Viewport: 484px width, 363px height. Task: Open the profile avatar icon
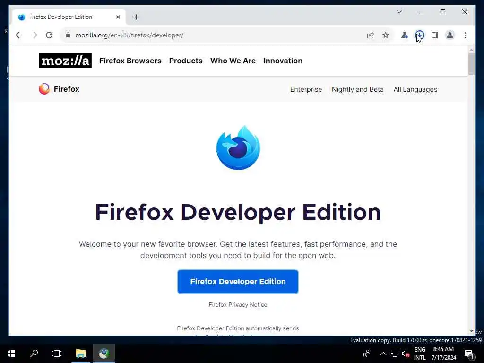click(x=450, y=35)
